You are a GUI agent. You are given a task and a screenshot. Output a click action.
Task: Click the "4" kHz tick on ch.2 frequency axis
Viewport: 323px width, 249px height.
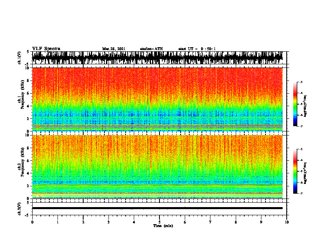29,173
